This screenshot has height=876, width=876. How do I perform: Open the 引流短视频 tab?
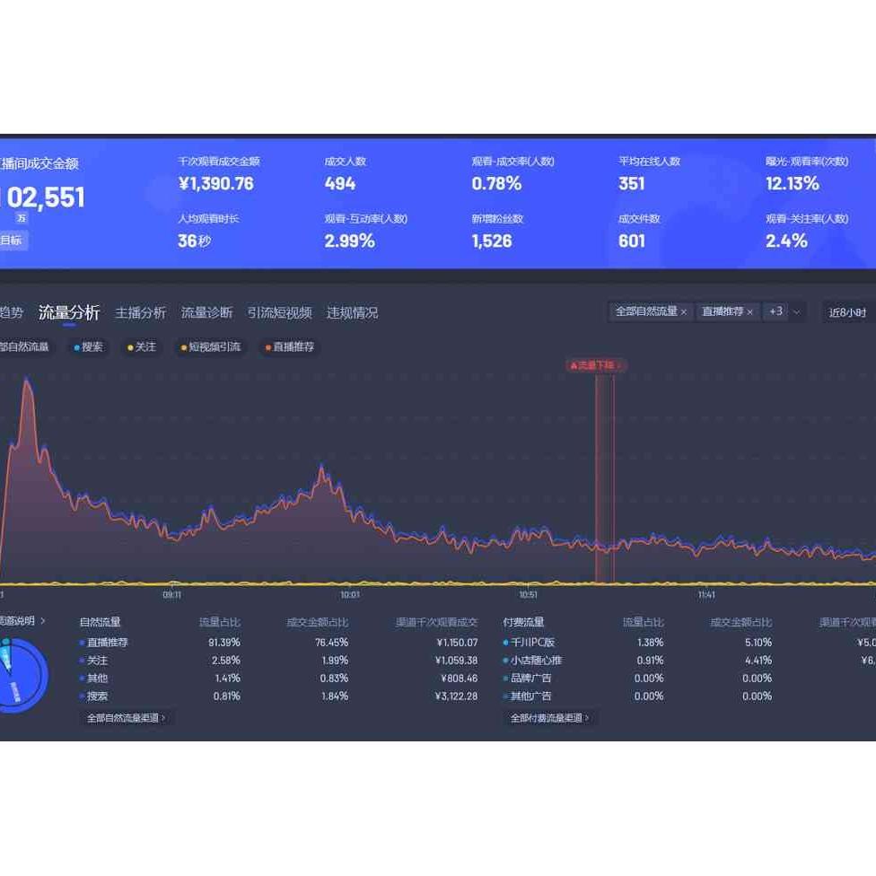(x=279, y=312)
